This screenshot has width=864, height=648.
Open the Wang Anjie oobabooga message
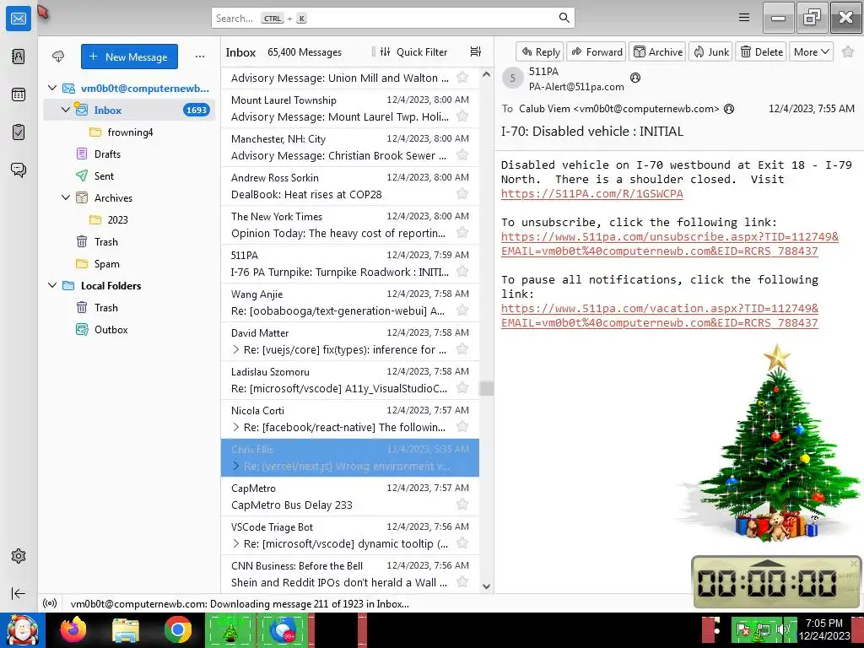(350, 303)
